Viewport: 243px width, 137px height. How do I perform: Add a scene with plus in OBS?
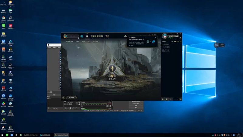pyautogui.click(x=48, y=108)
